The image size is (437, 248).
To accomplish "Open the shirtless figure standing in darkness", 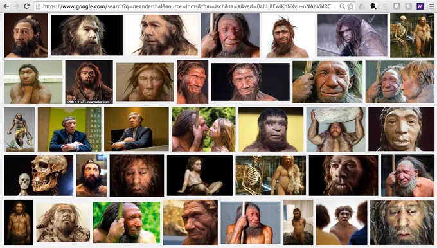I will (x=19, y=222).
